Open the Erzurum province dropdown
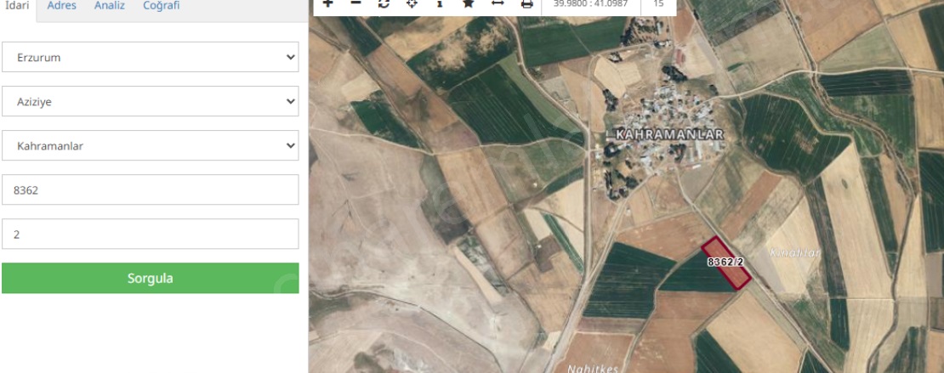This screenshot has width=944, height=373. tap(150, 57)
